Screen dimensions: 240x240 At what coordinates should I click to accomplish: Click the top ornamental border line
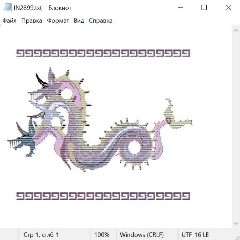coord(103,53)
